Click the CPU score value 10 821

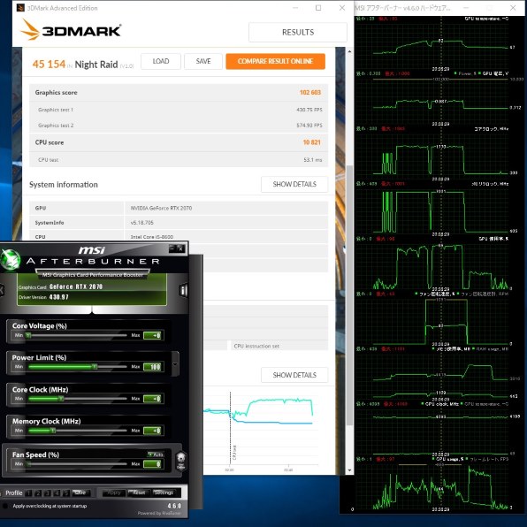[311, 142]
